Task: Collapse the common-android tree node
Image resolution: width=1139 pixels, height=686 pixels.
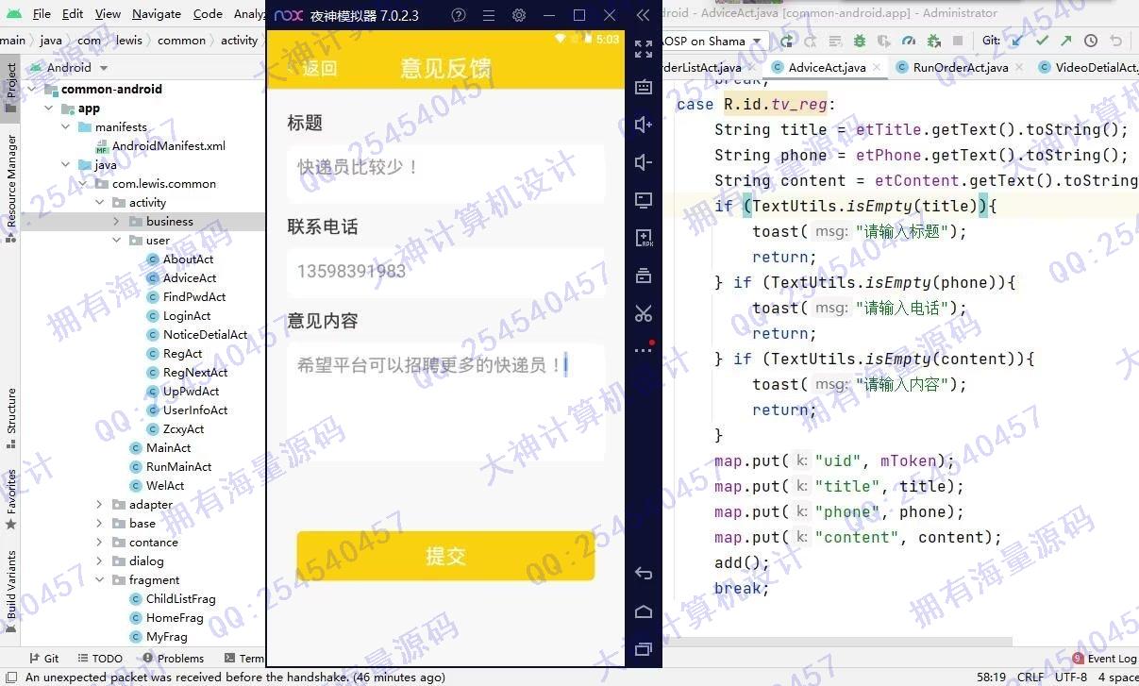Action: coord(33,90)
